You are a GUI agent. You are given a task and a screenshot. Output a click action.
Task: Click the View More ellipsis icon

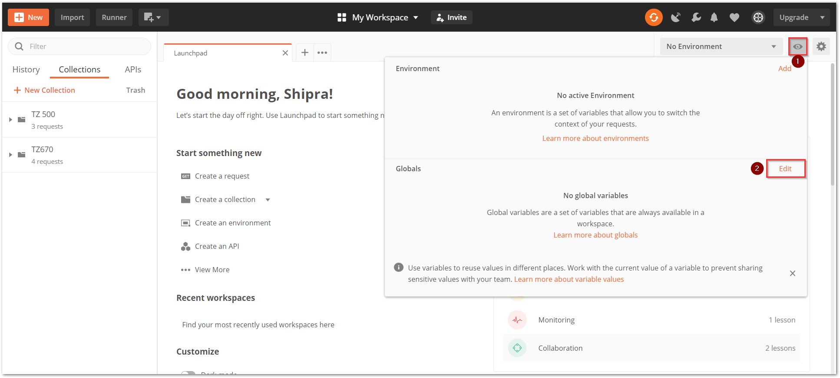[x=185, y=270]
